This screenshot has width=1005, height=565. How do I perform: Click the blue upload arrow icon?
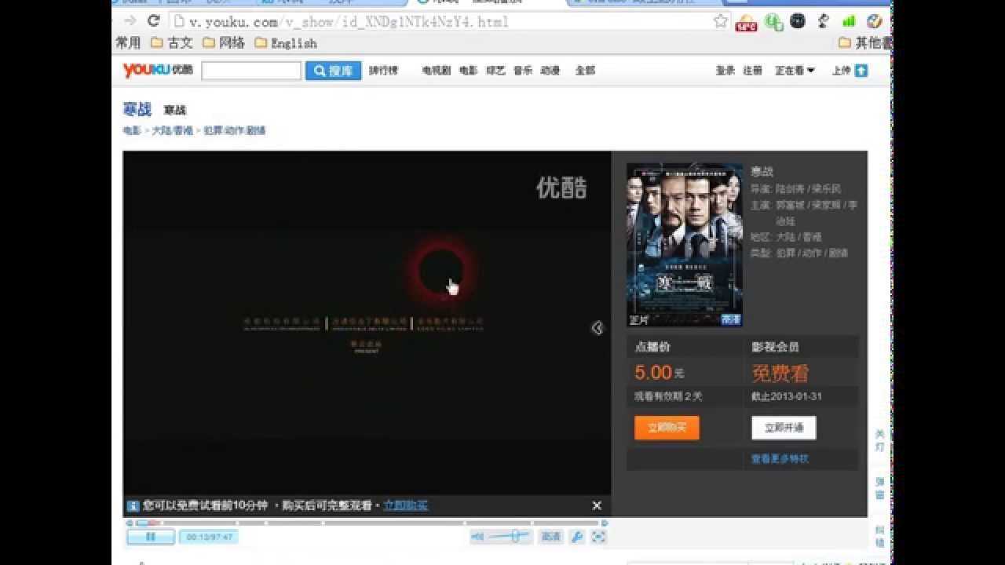pos(861,71)
